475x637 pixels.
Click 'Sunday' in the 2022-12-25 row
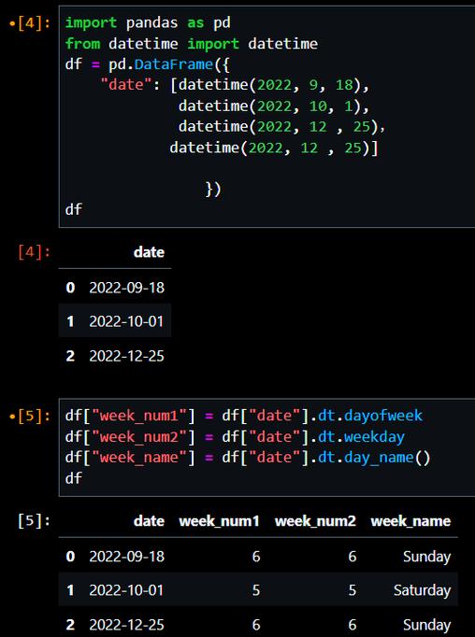click(427, 625)
